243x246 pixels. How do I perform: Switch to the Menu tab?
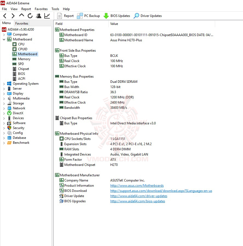point(7,23)
